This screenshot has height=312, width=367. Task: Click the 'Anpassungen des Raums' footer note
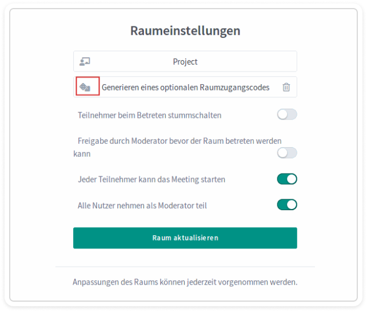pyautogui.click(x=185, y=282)
